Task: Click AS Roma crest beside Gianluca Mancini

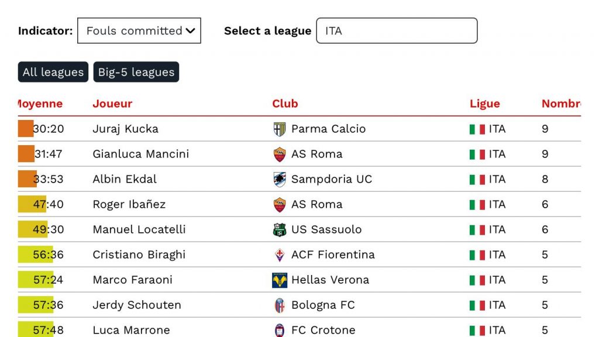Action: coord(280,154)
